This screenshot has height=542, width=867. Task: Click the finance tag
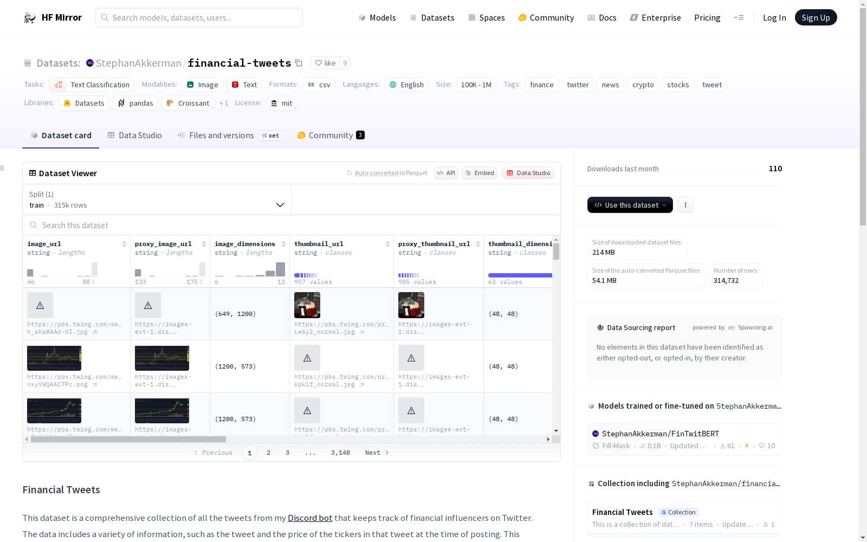[x=542, y=85]
